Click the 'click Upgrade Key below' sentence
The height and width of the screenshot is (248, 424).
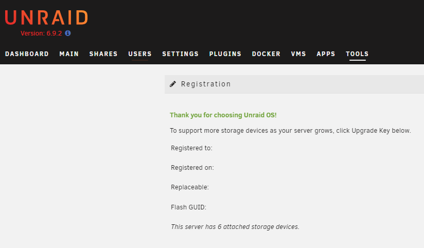[290, 131]
